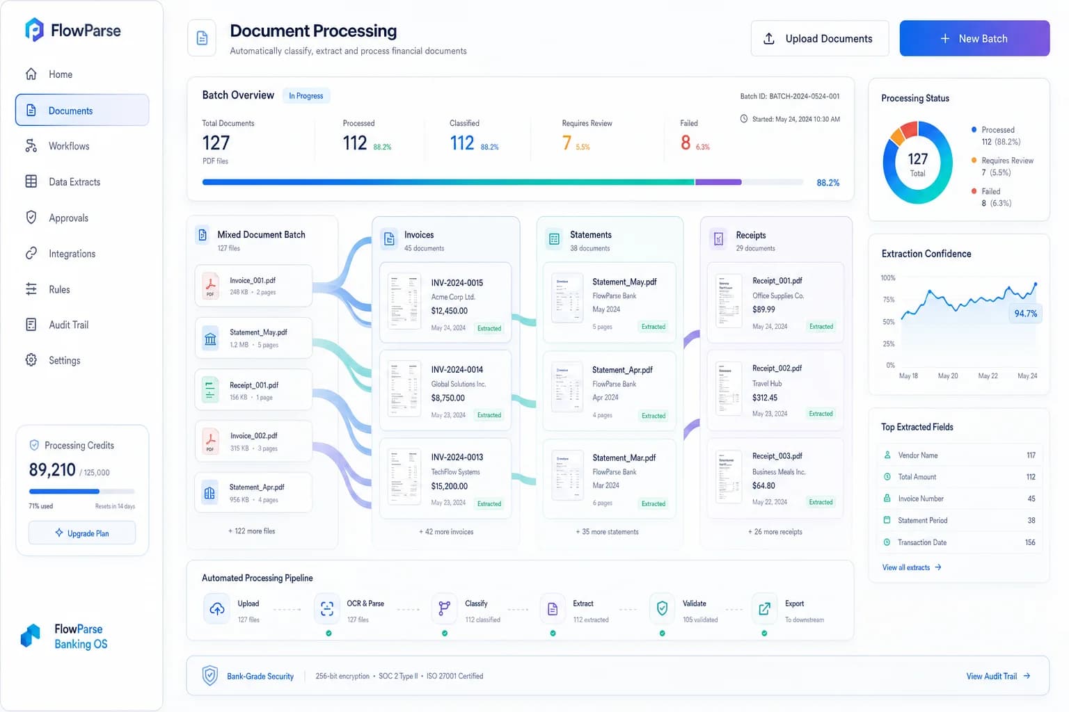Screen dimensions: 1069x712
Task: Open the INV-2024-0015 invoice thumbnail
Action: 404,302
